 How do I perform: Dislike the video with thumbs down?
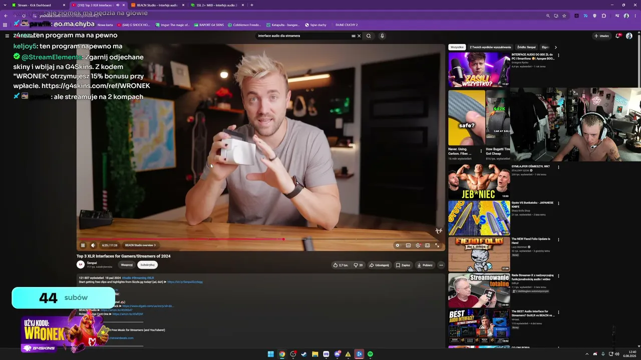point(358,265)
